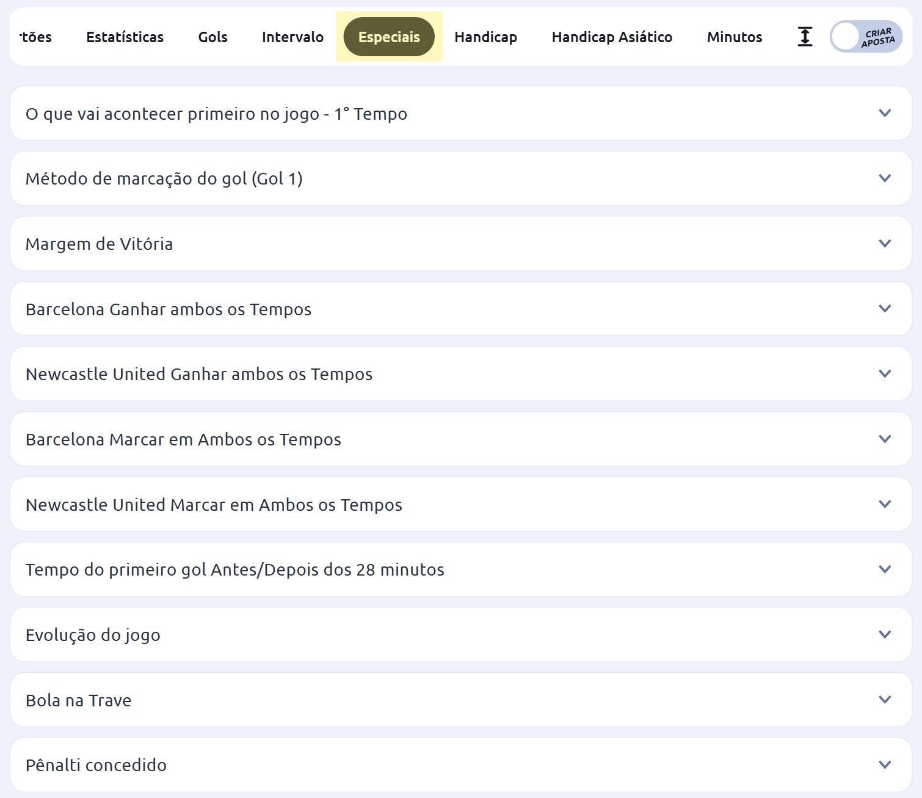This screenshot has height=798, width=922.
Task: Click 'Newcastle United Marcar em Ambos os Tempos' title
Action: [214, 505]
